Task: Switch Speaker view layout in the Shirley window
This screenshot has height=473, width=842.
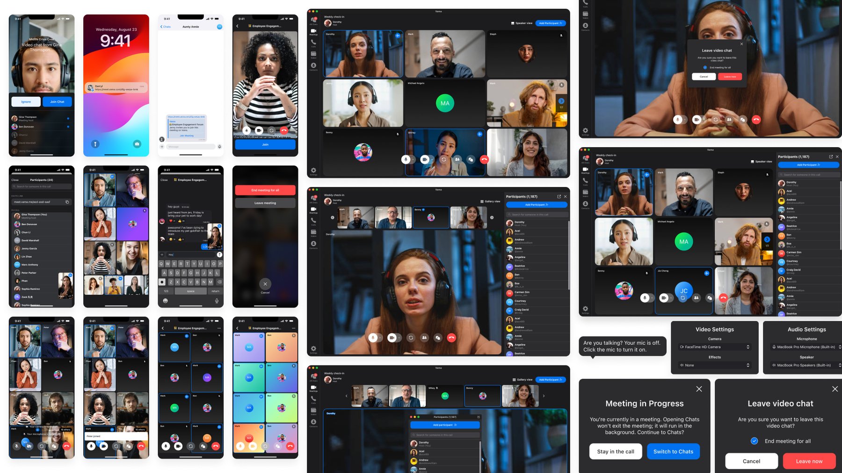Action: tap(522, 23)
